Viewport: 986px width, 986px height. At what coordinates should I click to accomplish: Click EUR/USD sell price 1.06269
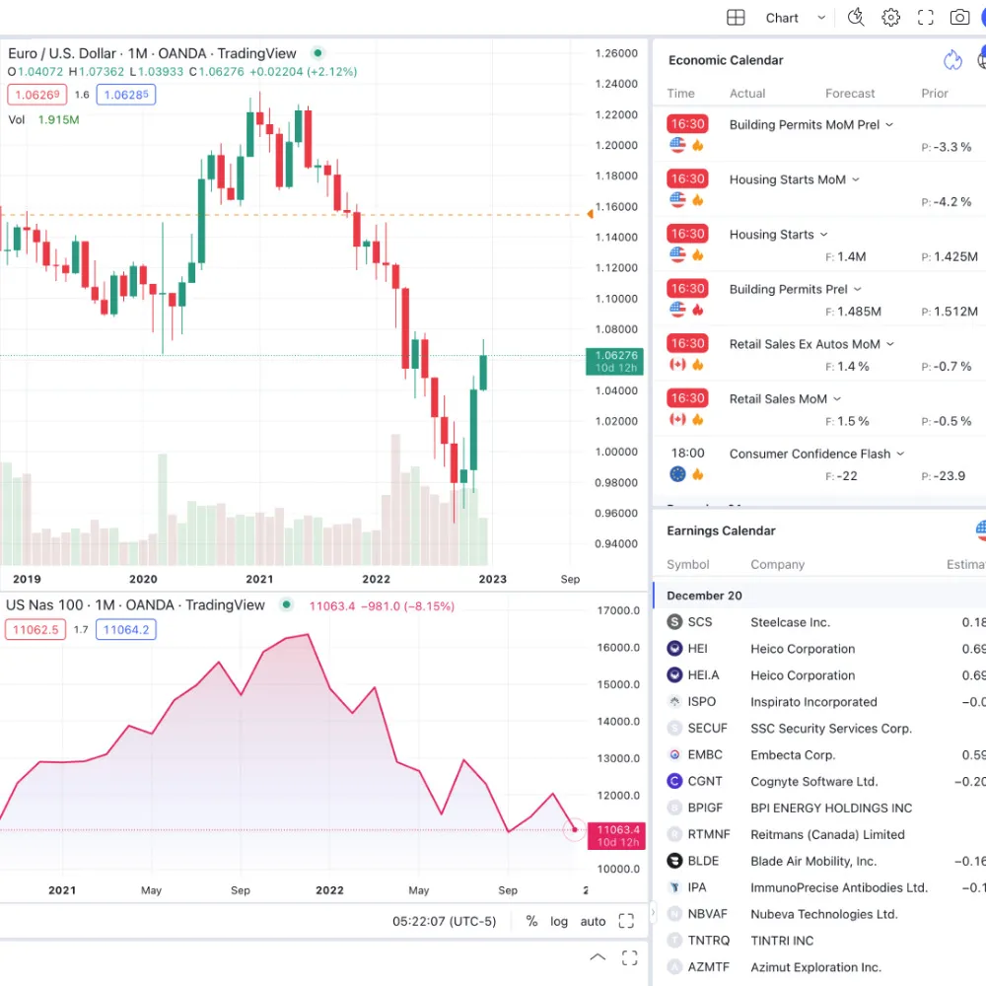coord(37,95)
